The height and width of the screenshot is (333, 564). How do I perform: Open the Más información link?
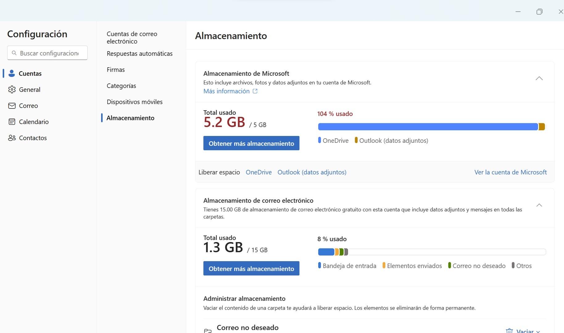[226, 91]
